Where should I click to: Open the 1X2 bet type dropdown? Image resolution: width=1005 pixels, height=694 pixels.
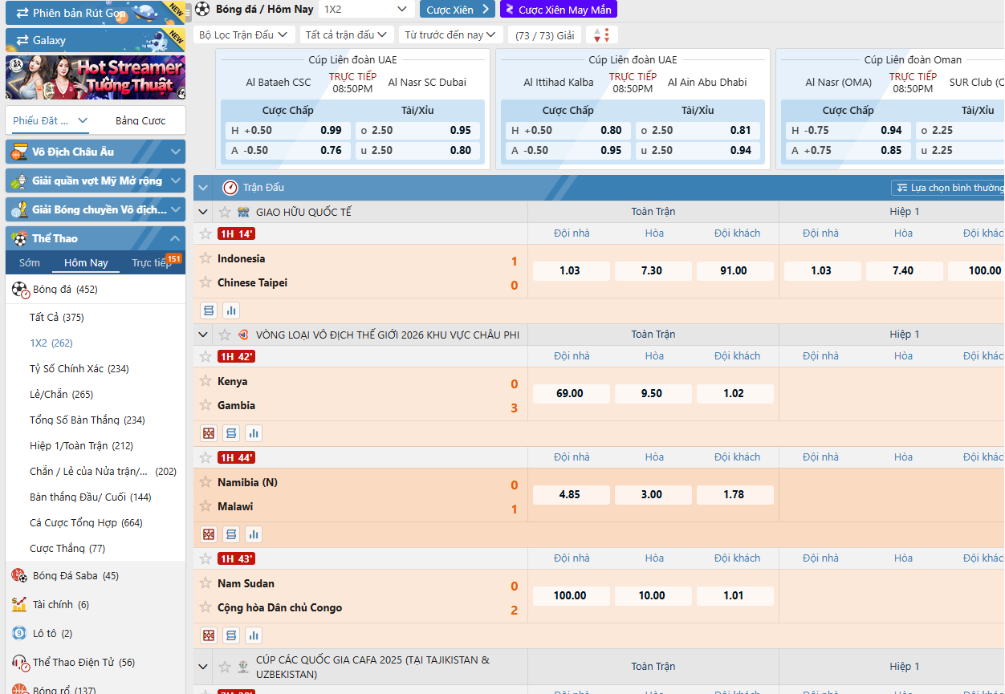coord(366,10)
